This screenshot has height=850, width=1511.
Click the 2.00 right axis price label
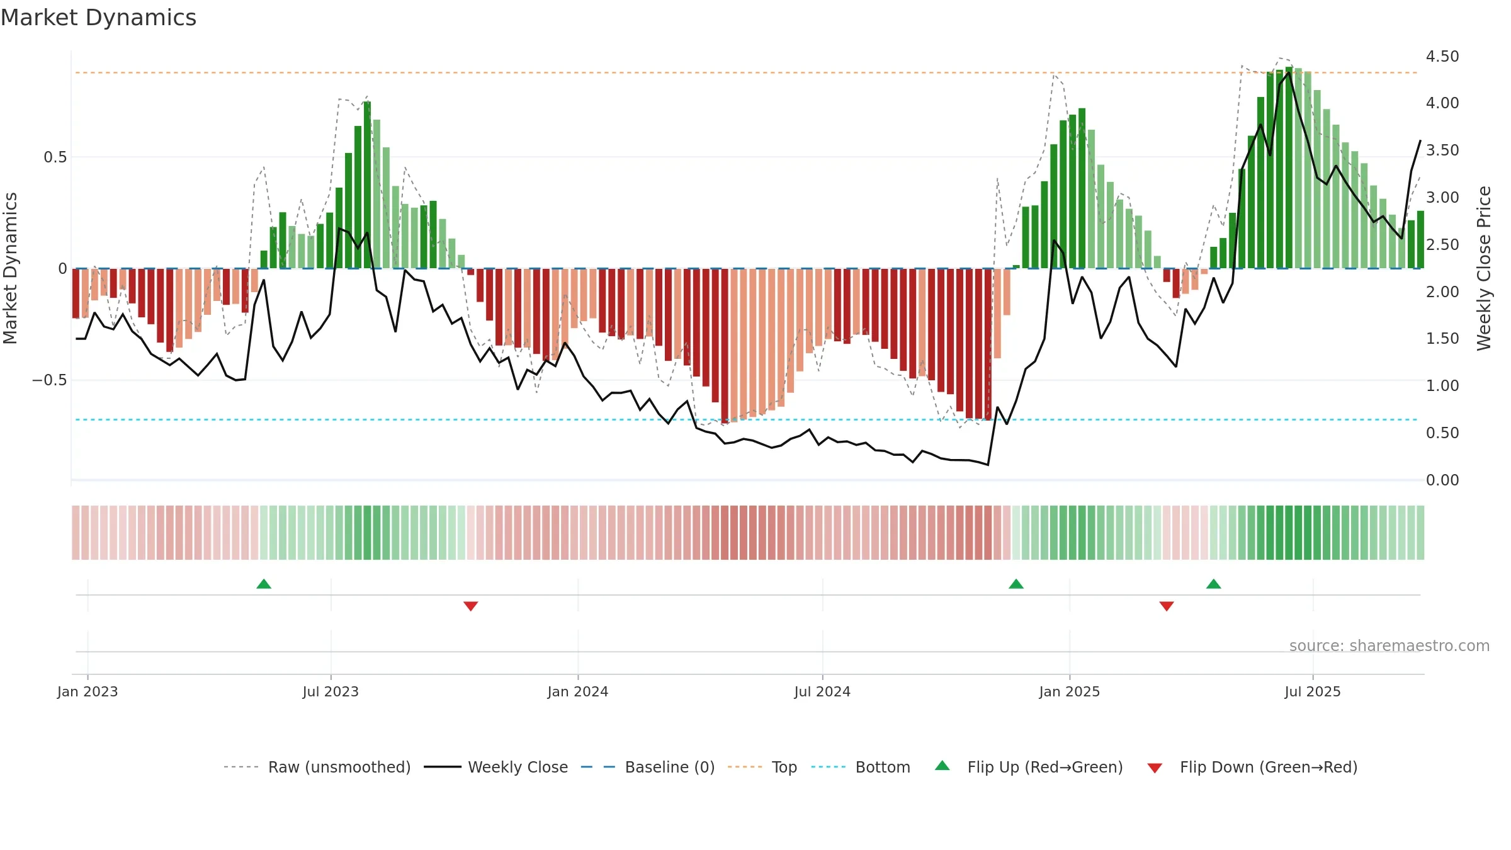(x=1442, y=292)
